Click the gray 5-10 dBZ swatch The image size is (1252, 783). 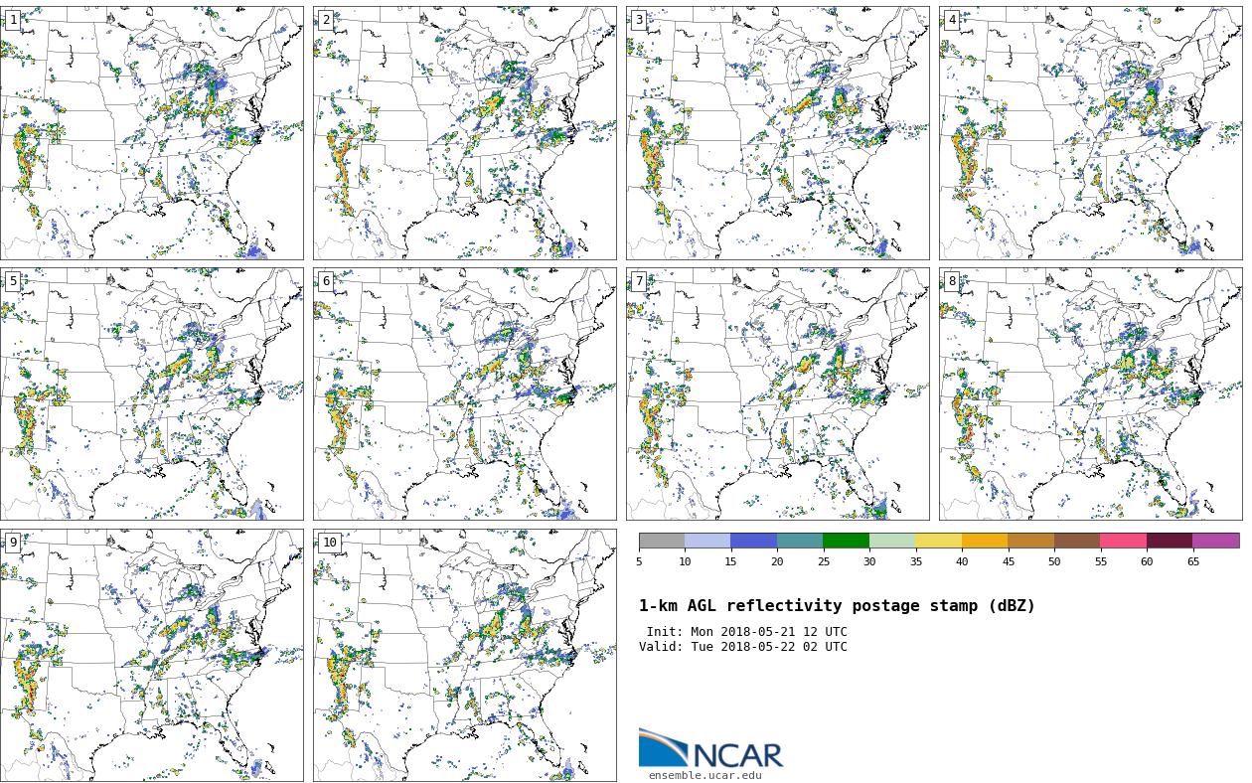point(661,542)
